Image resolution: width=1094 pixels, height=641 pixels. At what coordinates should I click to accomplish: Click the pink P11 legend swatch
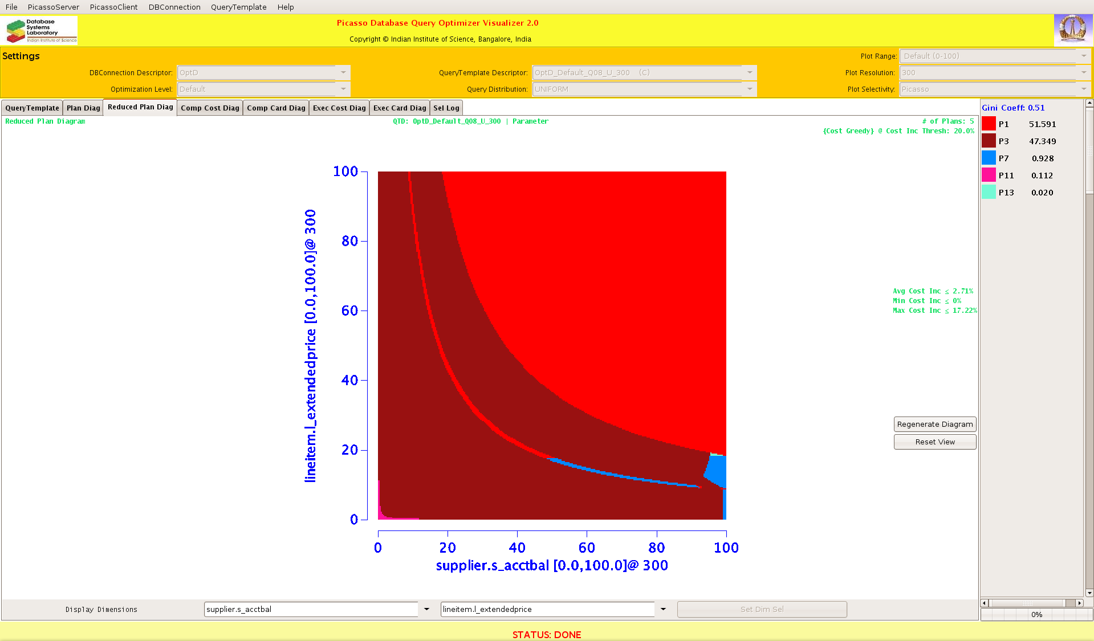[989, 175]
